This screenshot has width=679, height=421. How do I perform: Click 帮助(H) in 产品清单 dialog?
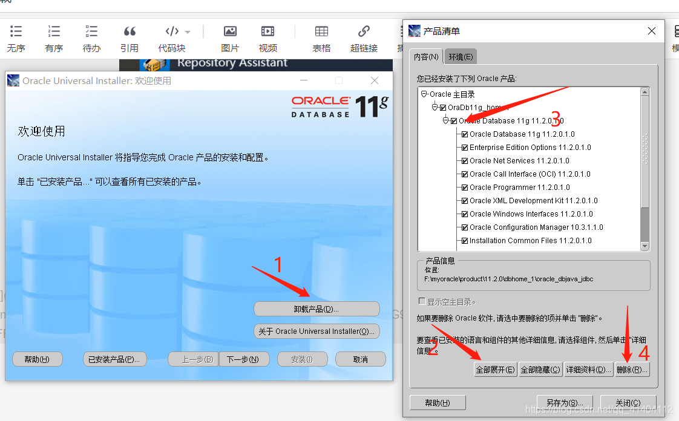click(438, 402)
